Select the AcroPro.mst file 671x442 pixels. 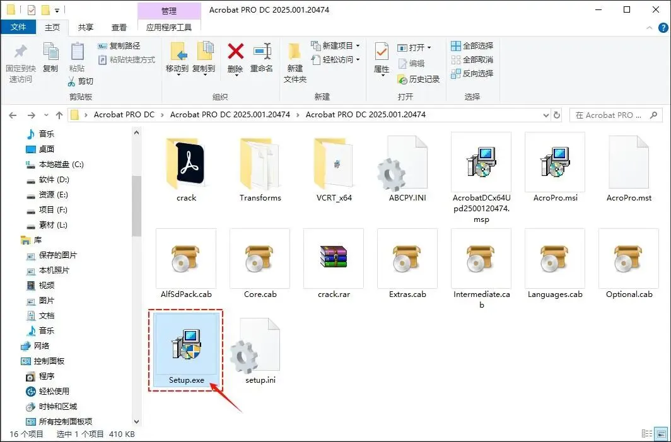point(629,169)
